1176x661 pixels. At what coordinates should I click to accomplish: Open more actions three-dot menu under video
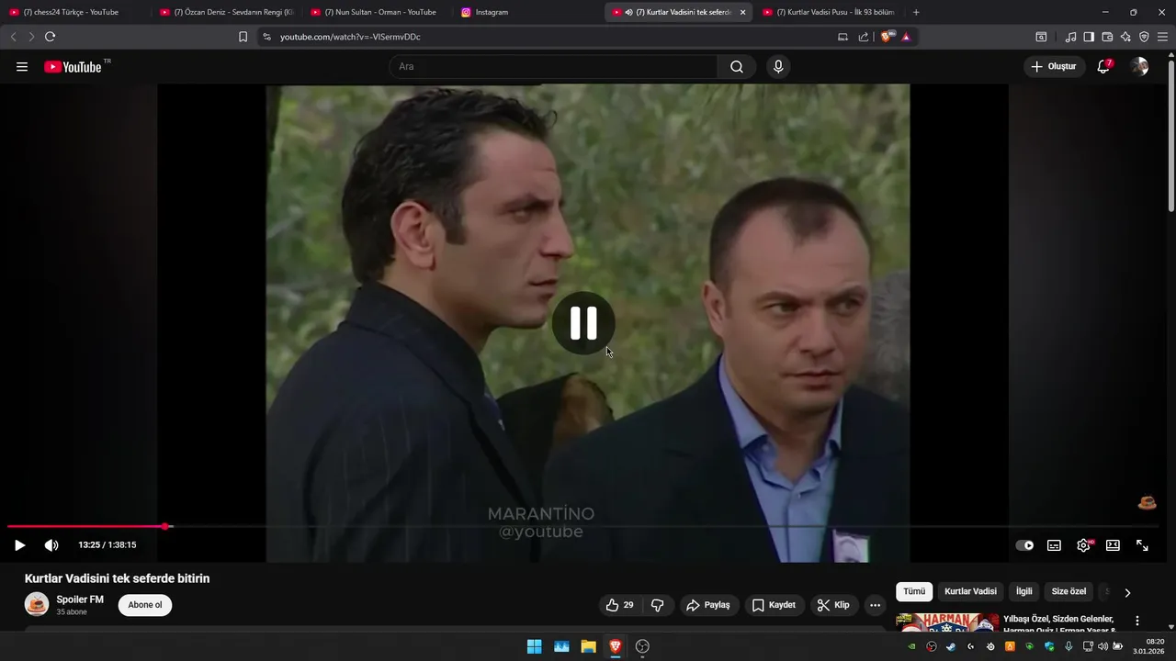(x=875, y=605)
